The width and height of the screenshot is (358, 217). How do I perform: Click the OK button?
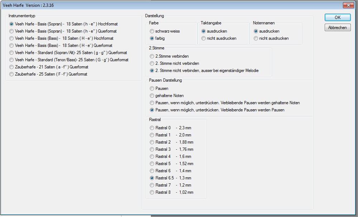[x=337, y=17]
